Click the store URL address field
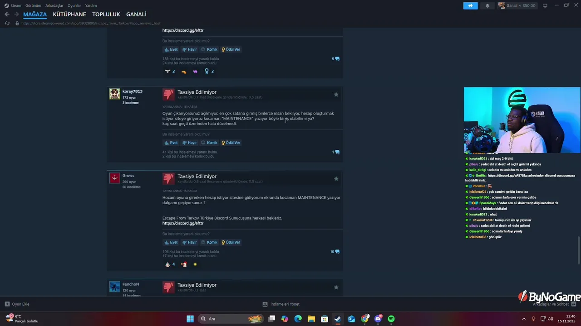Screen dimensions: 581x326 click(x=91, y=23)
